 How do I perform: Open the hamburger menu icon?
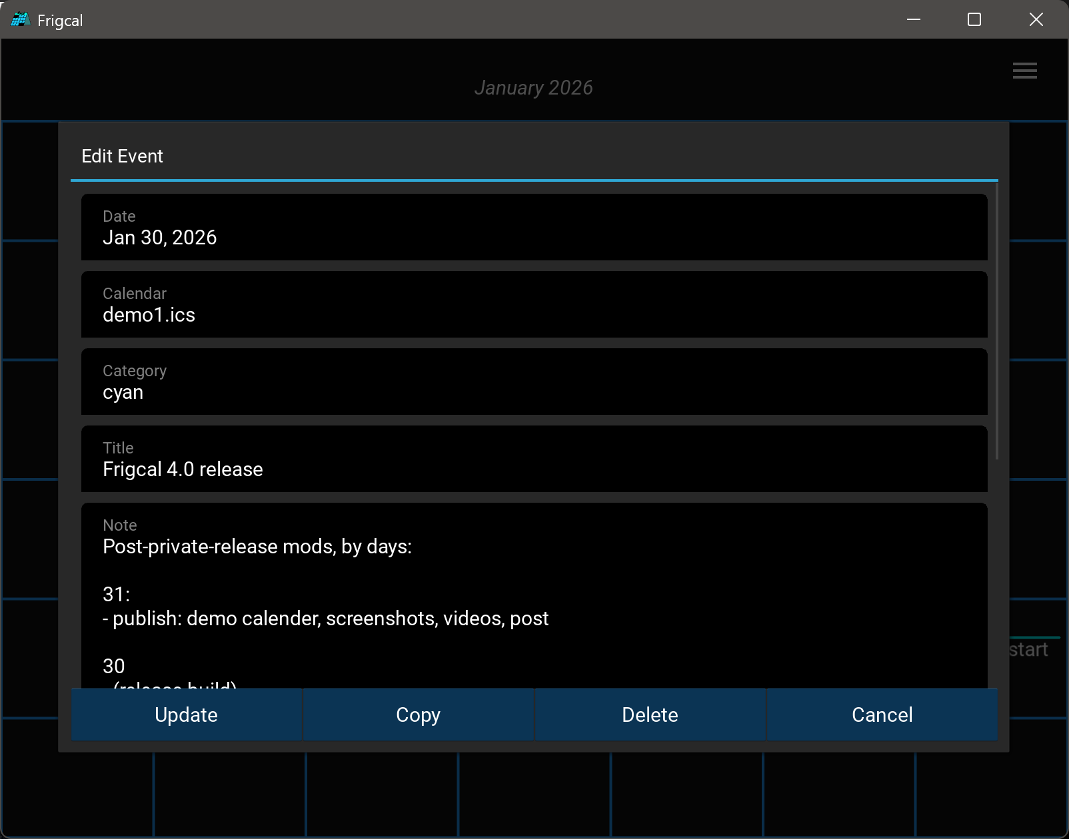(1024, 71)
